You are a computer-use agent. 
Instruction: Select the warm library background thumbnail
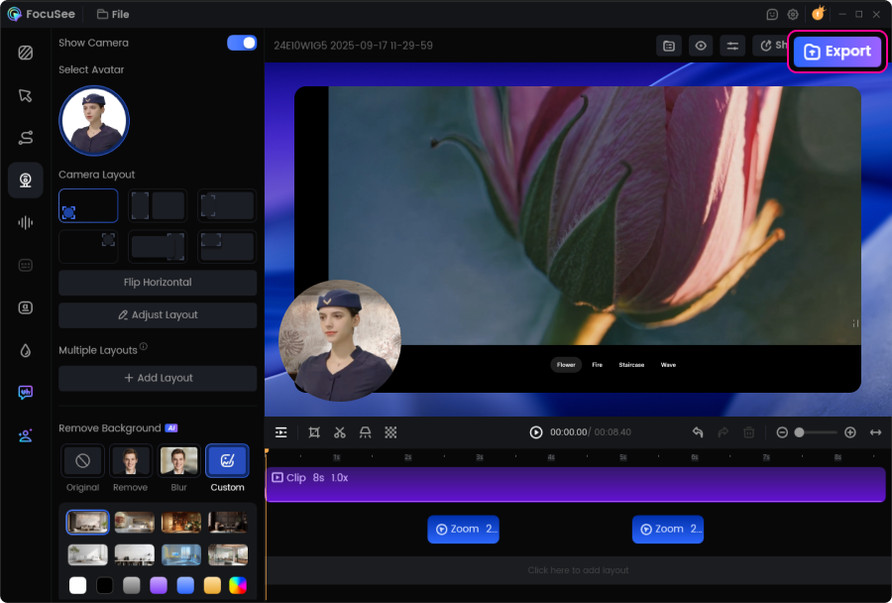coord(181,522)
